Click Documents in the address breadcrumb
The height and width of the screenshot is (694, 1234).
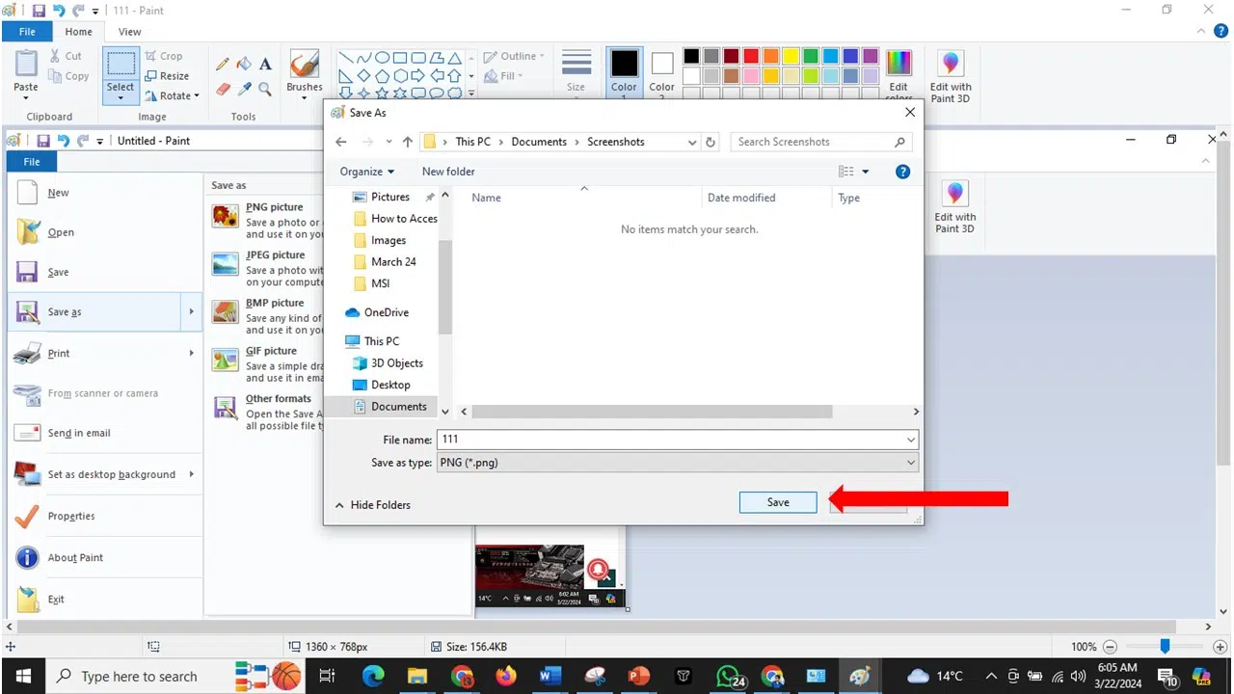(x=539, y=142)
